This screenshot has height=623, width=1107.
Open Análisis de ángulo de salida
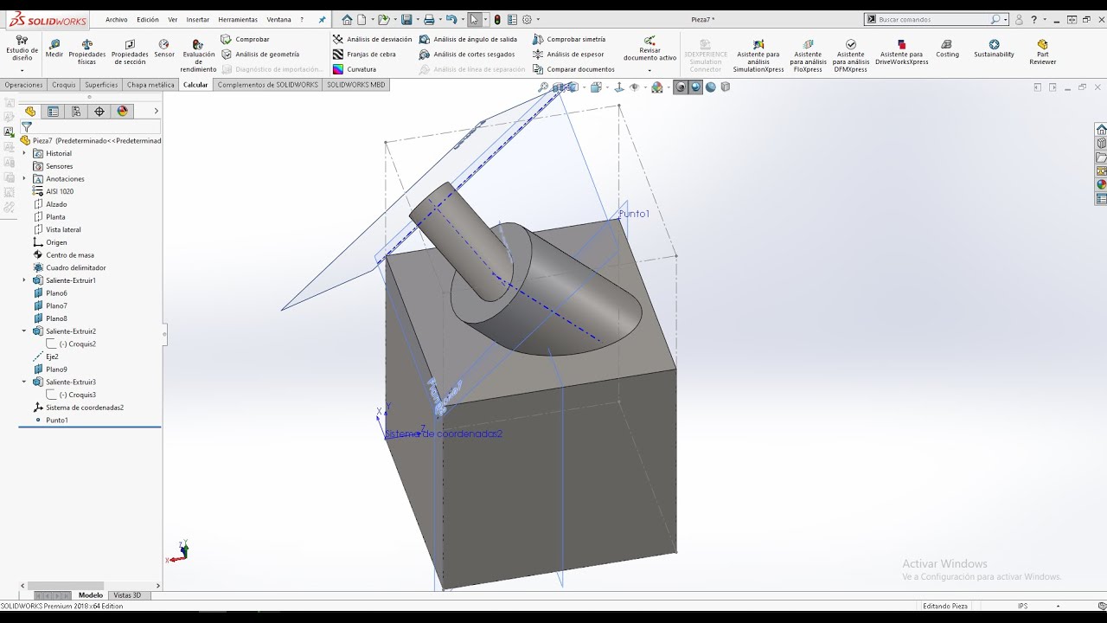(x=468, y=39)
